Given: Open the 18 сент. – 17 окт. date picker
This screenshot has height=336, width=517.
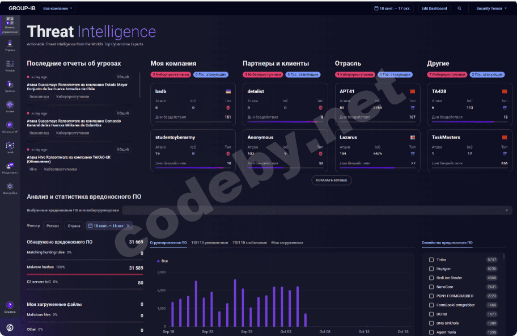Looking at the screenshot, I should [x=392, y=9].
